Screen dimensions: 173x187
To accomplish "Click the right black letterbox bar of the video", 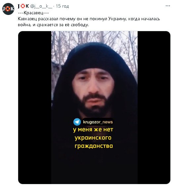I will coord(154,107).
